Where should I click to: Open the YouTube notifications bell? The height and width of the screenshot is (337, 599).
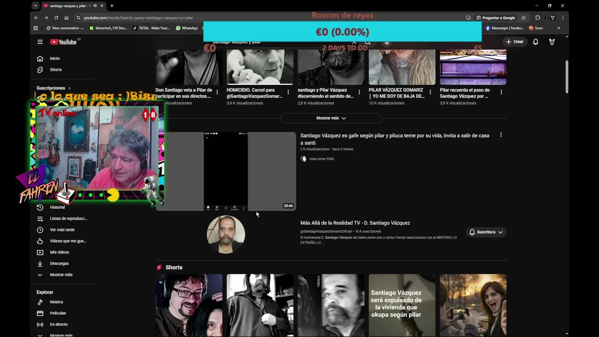pyautogui.click(x=535, y=42)
